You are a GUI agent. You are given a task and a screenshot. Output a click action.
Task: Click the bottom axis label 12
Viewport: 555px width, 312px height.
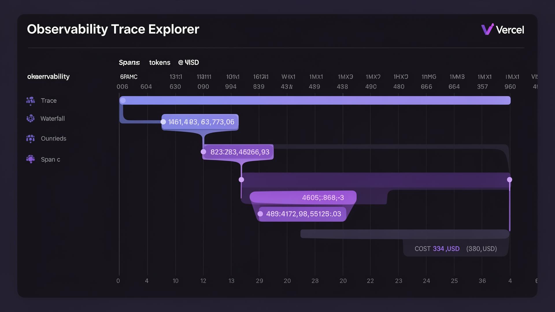click(x=203, y=281)
